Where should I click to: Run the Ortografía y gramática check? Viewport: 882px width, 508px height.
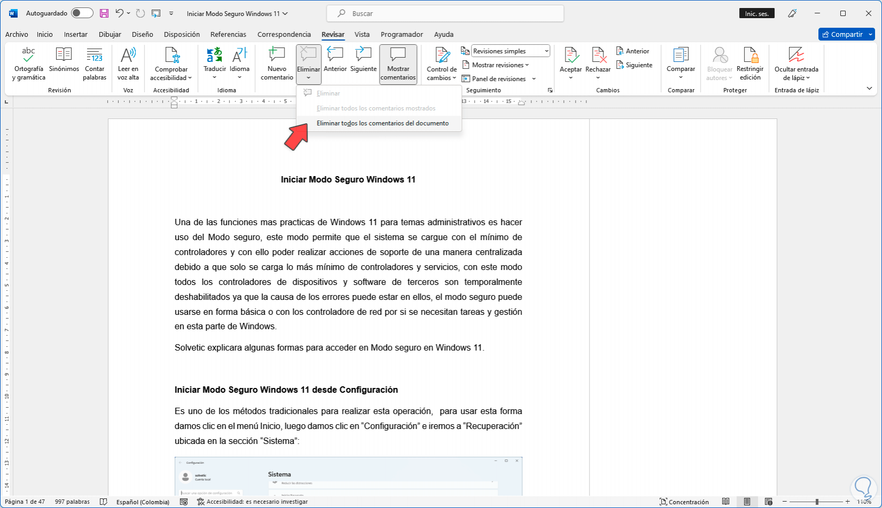pos(29,64)
